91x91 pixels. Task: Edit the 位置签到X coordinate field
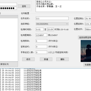(88, 18)
